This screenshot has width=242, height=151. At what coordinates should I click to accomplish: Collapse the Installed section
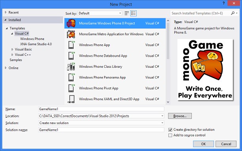tap(6, 20)
